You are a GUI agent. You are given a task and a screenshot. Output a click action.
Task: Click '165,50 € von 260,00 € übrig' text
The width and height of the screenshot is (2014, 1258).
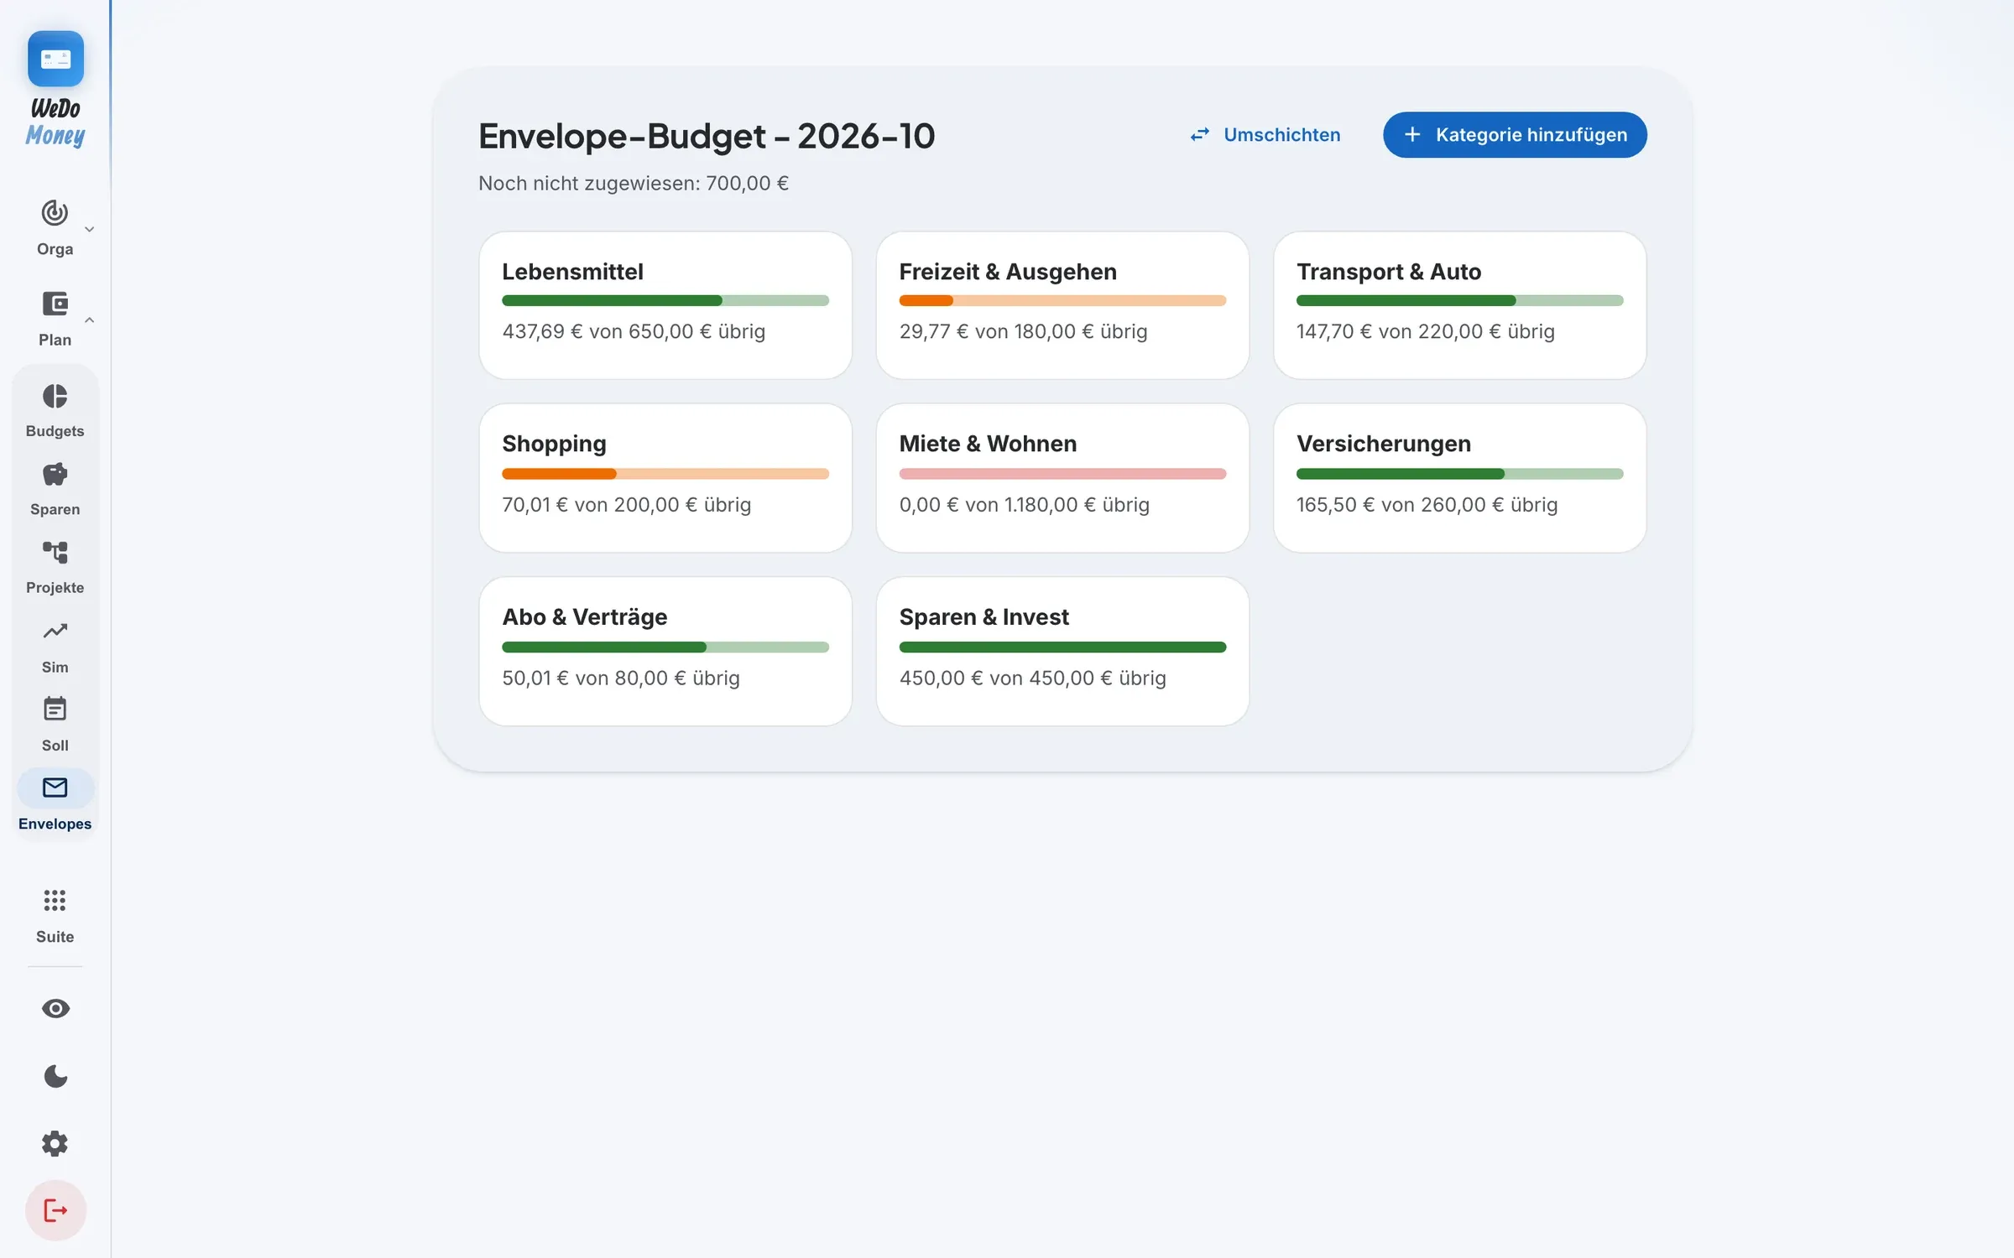coord(1427,505)
